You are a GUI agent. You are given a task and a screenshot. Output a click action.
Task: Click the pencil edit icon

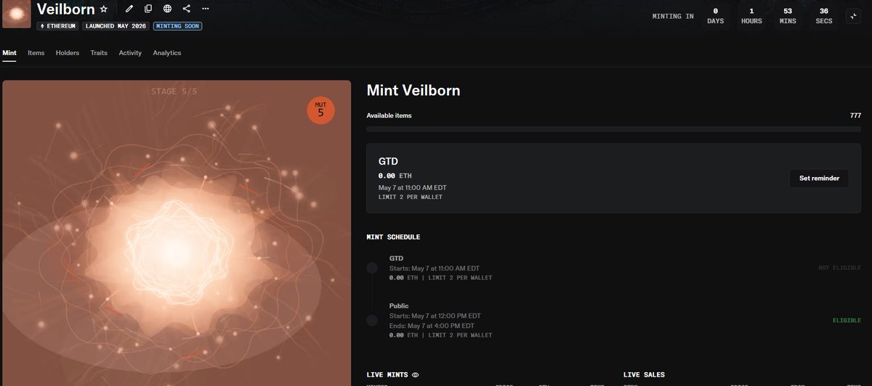click(x=129, y=9)
